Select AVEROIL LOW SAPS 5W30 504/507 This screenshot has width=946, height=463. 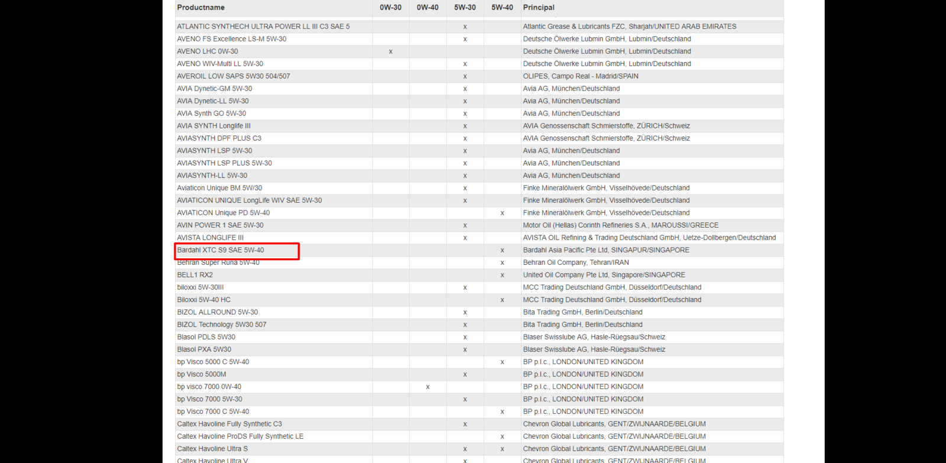[234, 76]
